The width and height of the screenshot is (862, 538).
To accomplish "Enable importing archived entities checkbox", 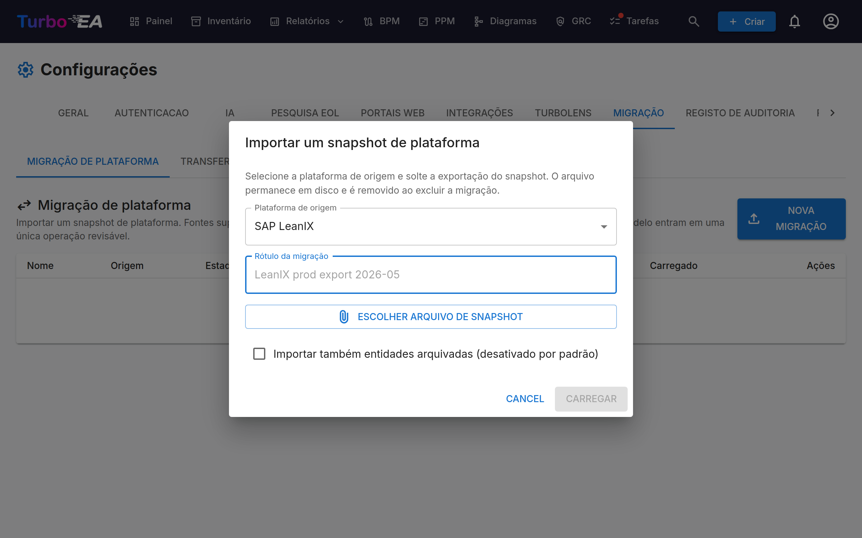I will (x=259, y=354).
